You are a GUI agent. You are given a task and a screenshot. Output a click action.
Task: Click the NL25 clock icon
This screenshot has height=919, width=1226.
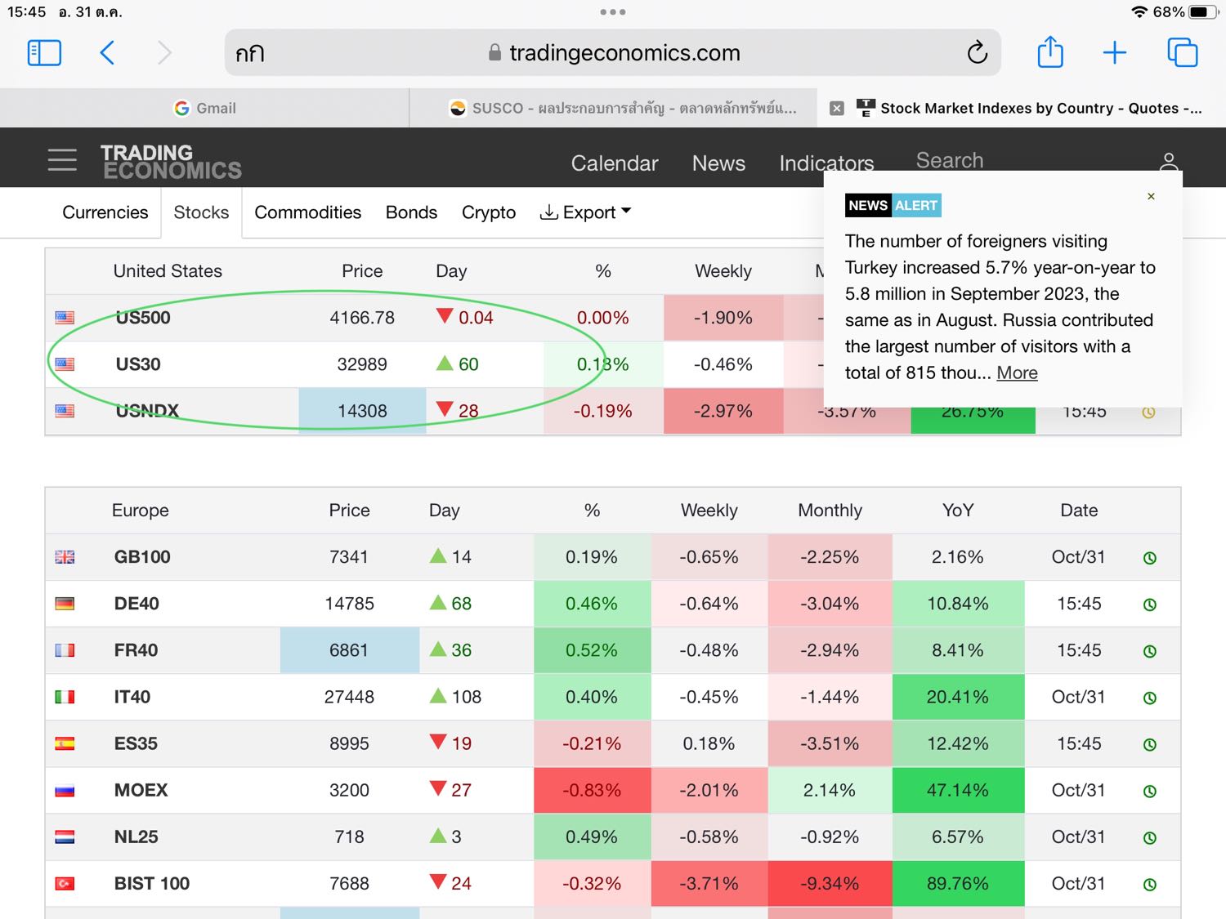[1149, 837]
